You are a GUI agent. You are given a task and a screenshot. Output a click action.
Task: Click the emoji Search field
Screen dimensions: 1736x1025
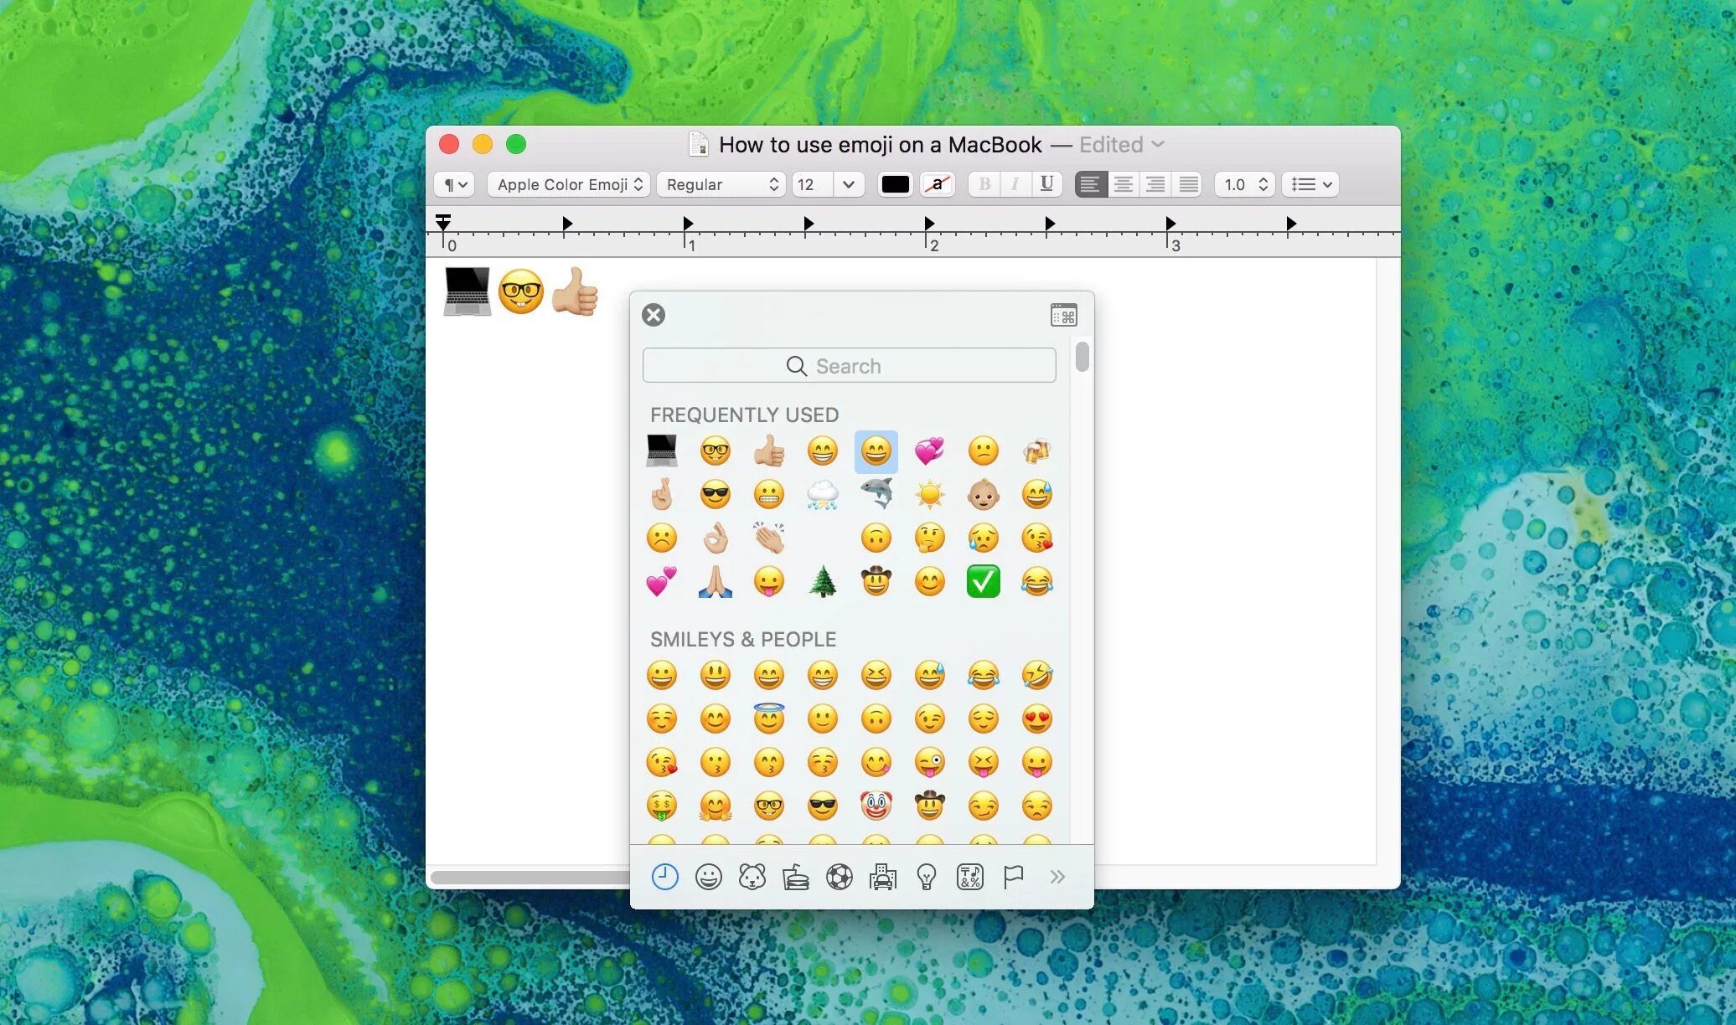[x=849, y=366]
